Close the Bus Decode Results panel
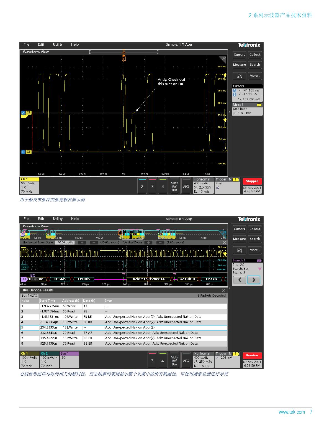332x430 pixels. pyautogui.click(x=223, y=290)
